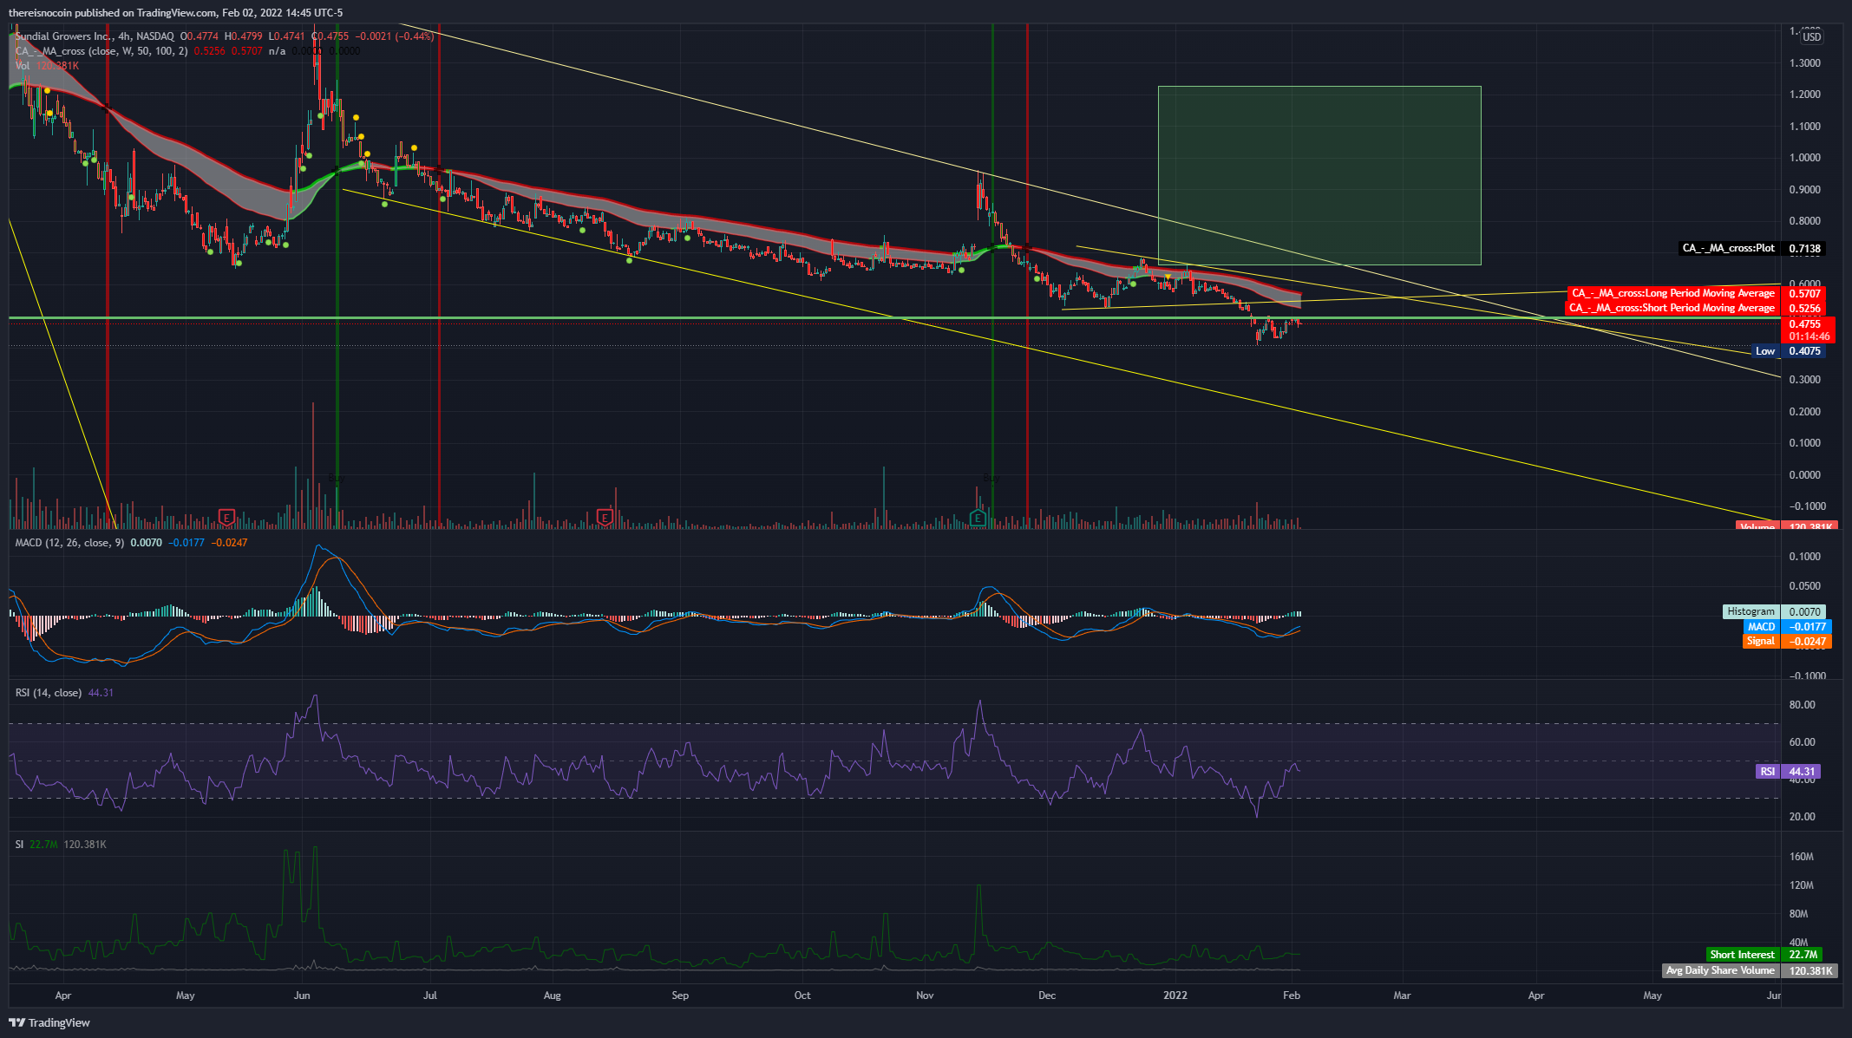Viewport: 1852px width, 1038px height.
Task: Click the Histogram 0.0070 axis label
Action: [1774, 611]
